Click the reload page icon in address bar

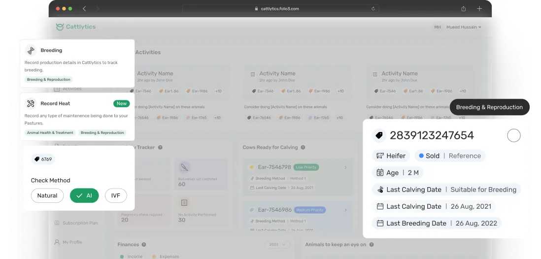coord(373,9)
